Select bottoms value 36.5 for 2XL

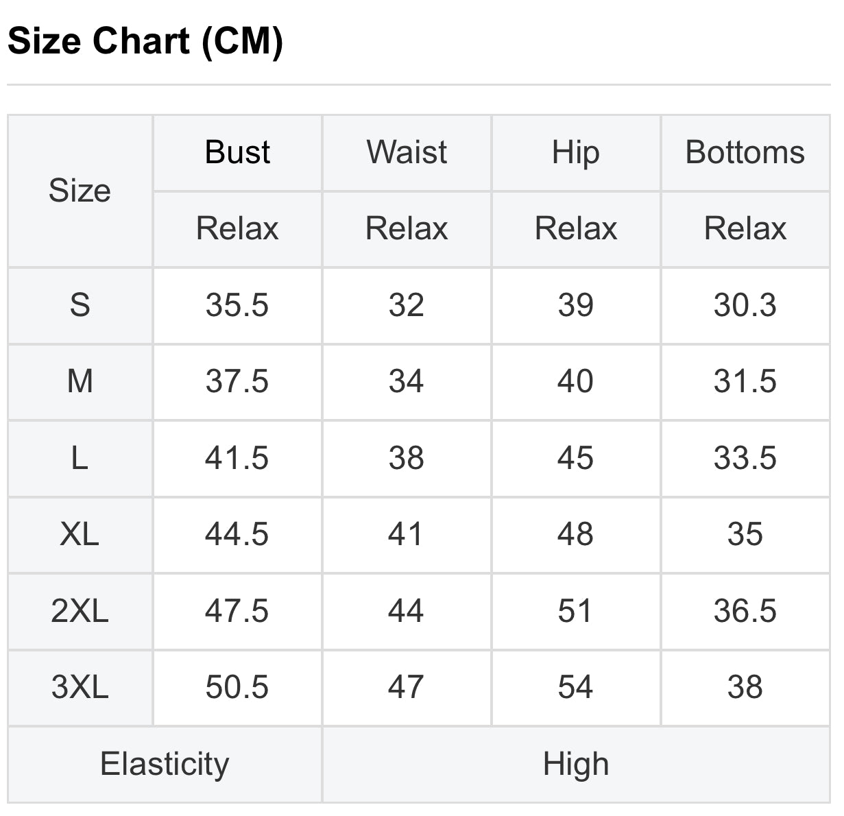(745, 611)
